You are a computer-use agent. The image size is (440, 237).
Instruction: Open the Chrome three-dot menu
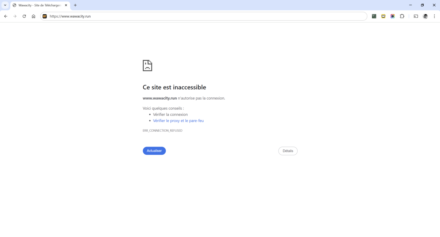click(434, 16)
